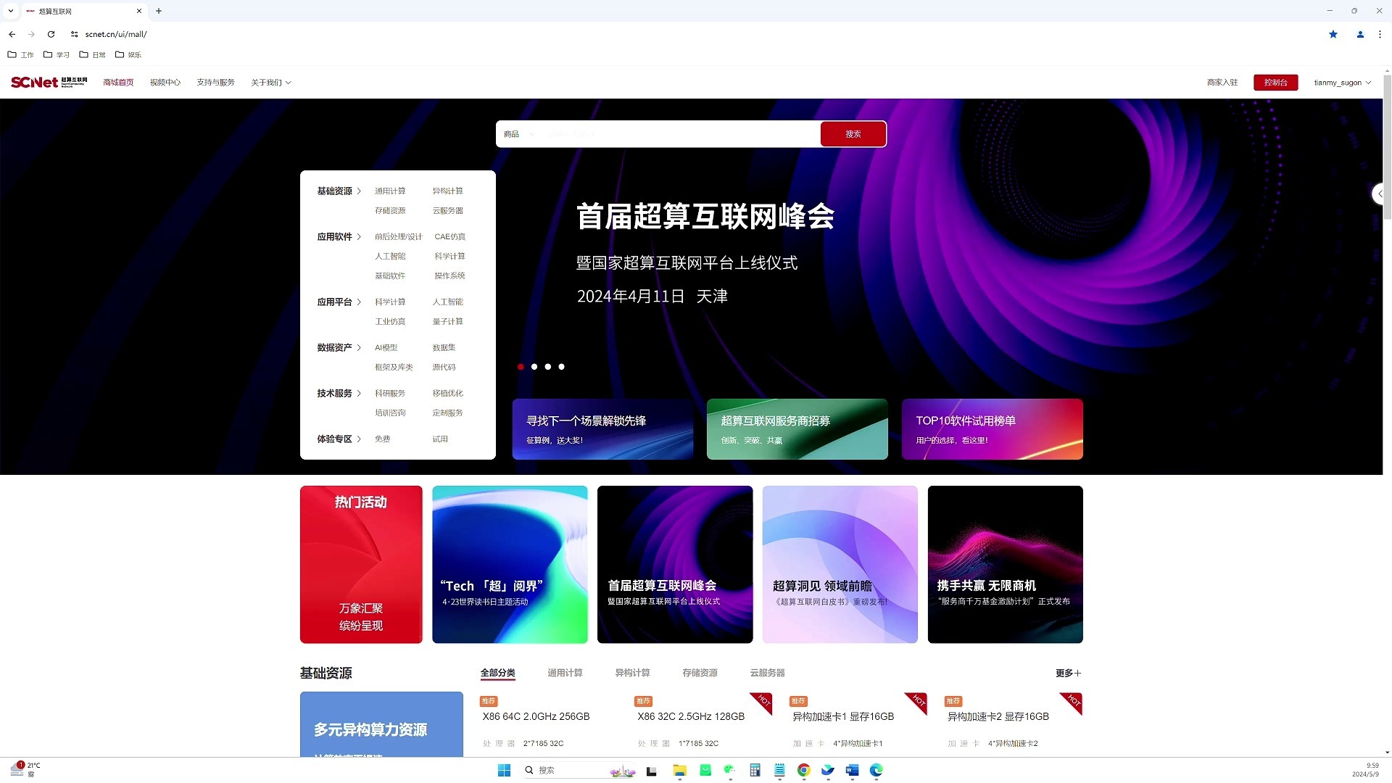Switch to the 通用计算 tab
Viewport: 1392px width, 783px height.
(x=565, y=674)
